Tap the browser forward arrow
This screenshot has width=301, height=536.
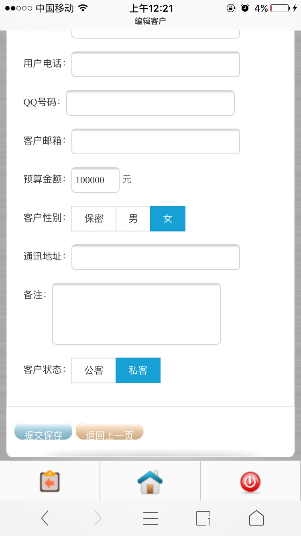tap(98, 518)
